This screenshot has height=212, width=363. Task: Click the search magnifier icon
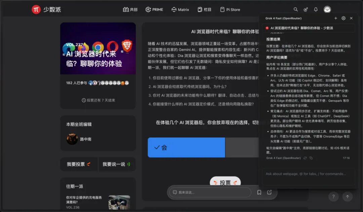pyautogui.click(x=296, y=9)
